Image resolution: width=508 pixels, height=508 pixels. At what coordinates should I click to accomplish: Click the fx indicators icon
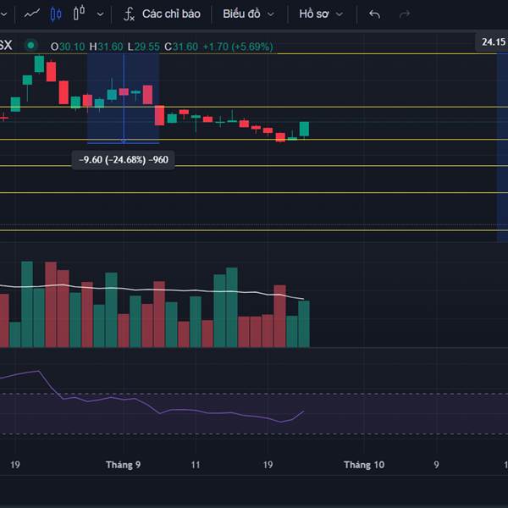click(x=130, y=14)
